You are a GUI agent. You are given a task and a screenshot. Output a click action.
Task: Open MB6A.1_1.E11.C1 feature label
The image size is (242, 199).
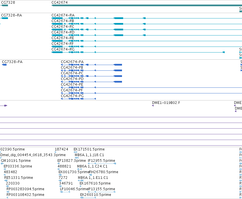93,178
